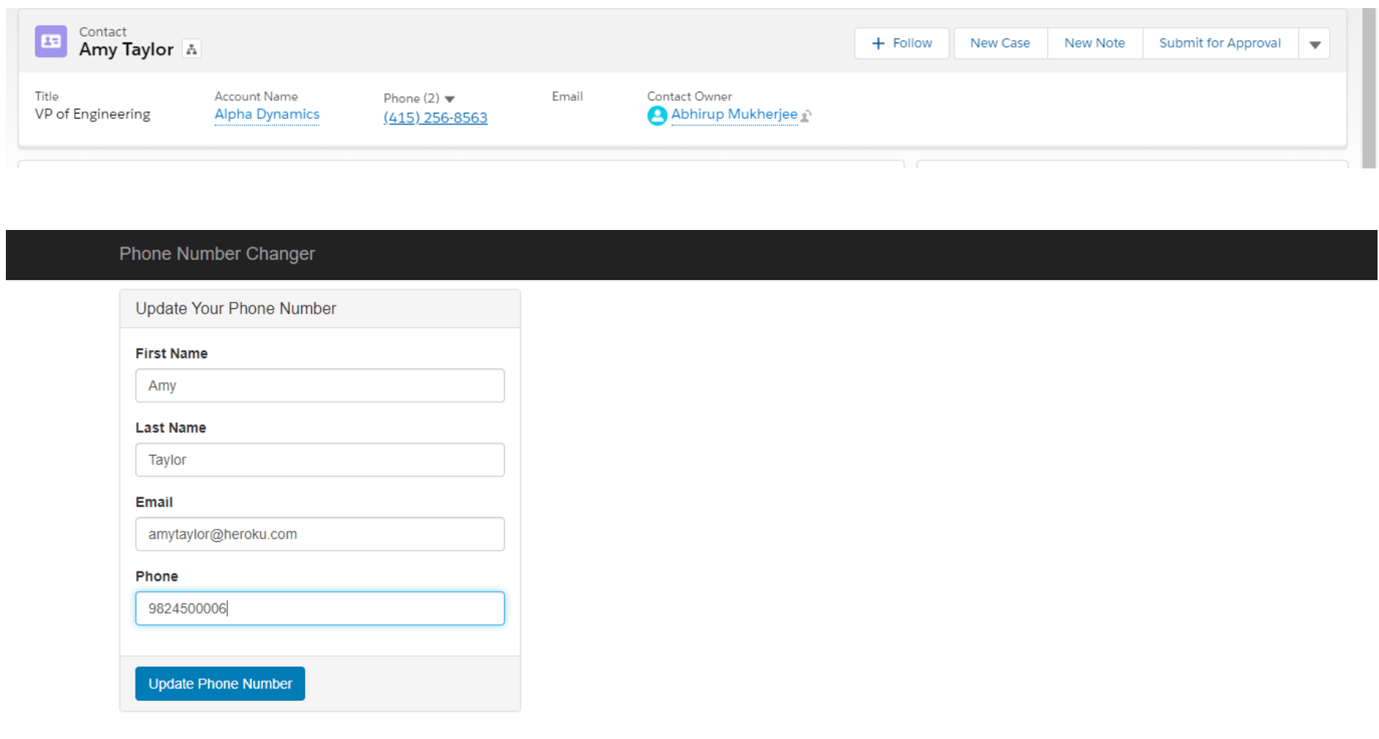Open the hierarchy icon beside Amy Taylor
The height and width of the screenshot is (739, 1379).
point(191,50)
